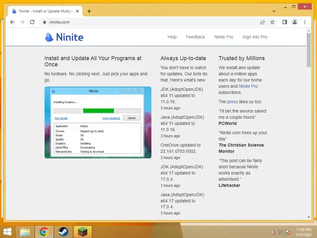Viewport: 317px width, 238px height.
Task: Click the page vertical scrollbar thumb
Action: tap(309, 50)
